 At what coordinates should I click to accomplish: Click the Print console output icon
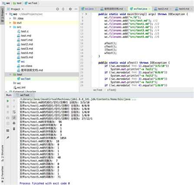[14, 123]
